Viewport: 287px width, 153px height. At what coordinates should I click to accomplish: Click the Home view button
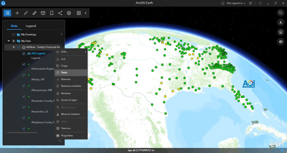(x=280, y=32)
